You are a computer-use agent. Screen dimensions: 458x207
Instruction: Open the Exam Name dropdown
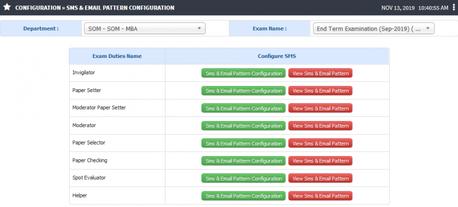click(374, 28)
